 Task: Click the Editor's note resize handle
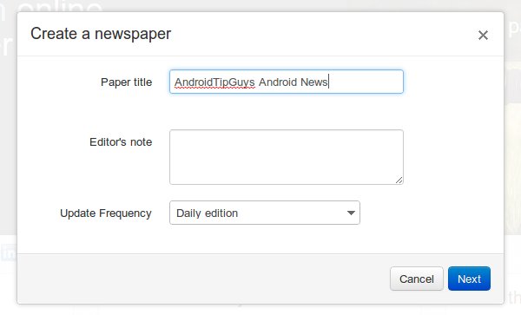click(x=399, y=180)
